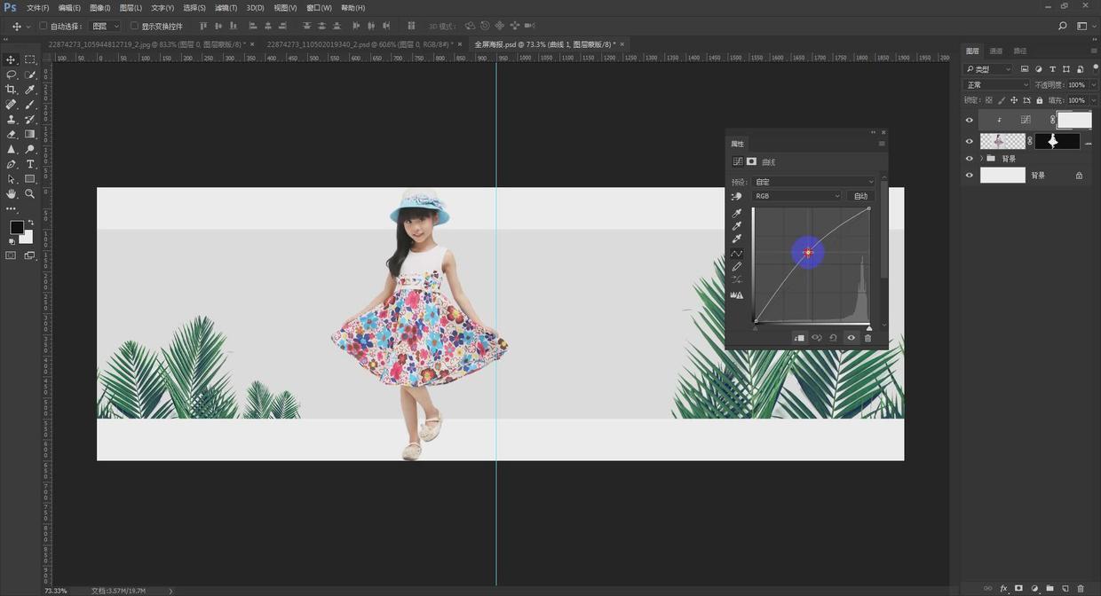The image size is (1101, 596).
Task: Select the Hand tool
Action: coord(12,193)
